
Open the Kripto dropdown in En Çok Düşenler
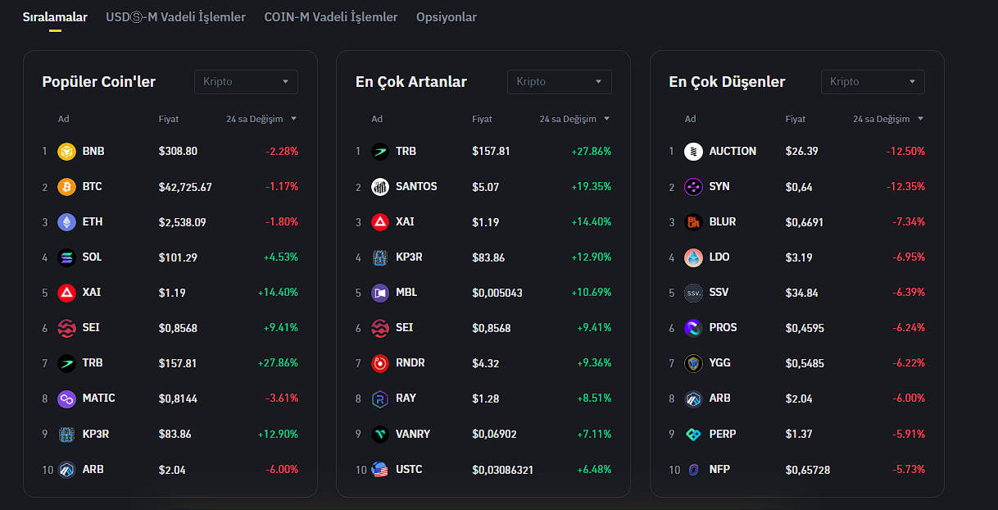(x=873, y=82)
